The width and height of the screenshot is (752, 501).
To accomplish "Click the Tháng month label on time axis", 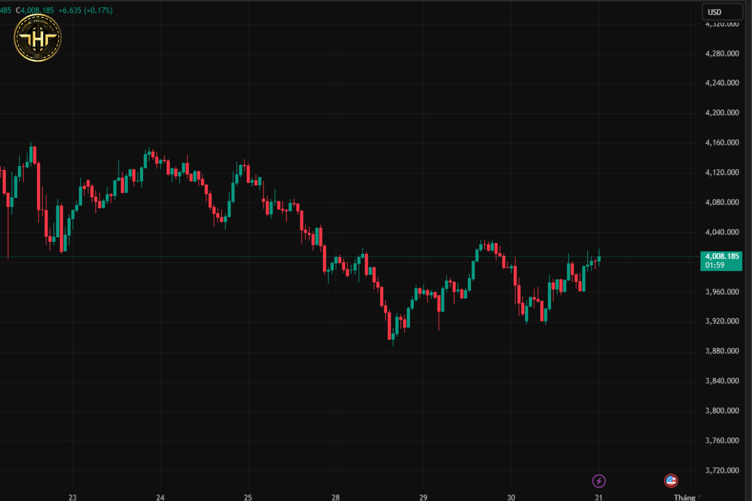I will tap(685, 497).
